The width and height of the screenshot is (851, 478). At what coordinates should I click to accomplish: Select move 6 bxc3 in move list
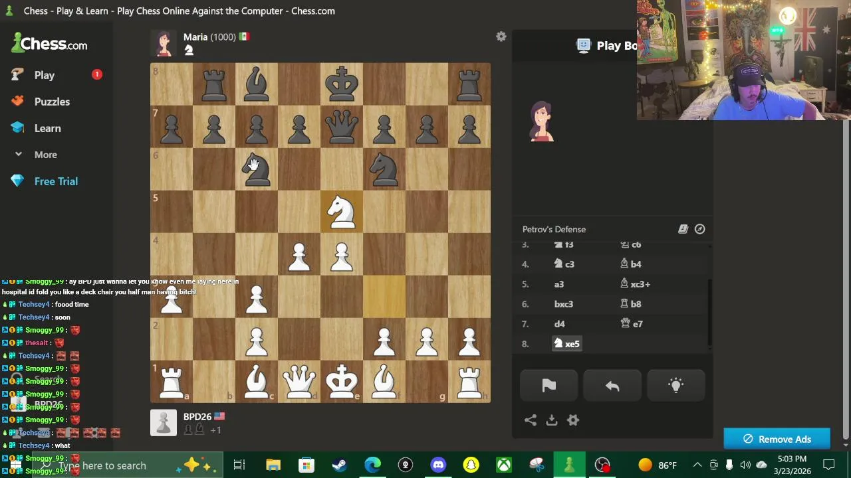click(x=563, y=304)
